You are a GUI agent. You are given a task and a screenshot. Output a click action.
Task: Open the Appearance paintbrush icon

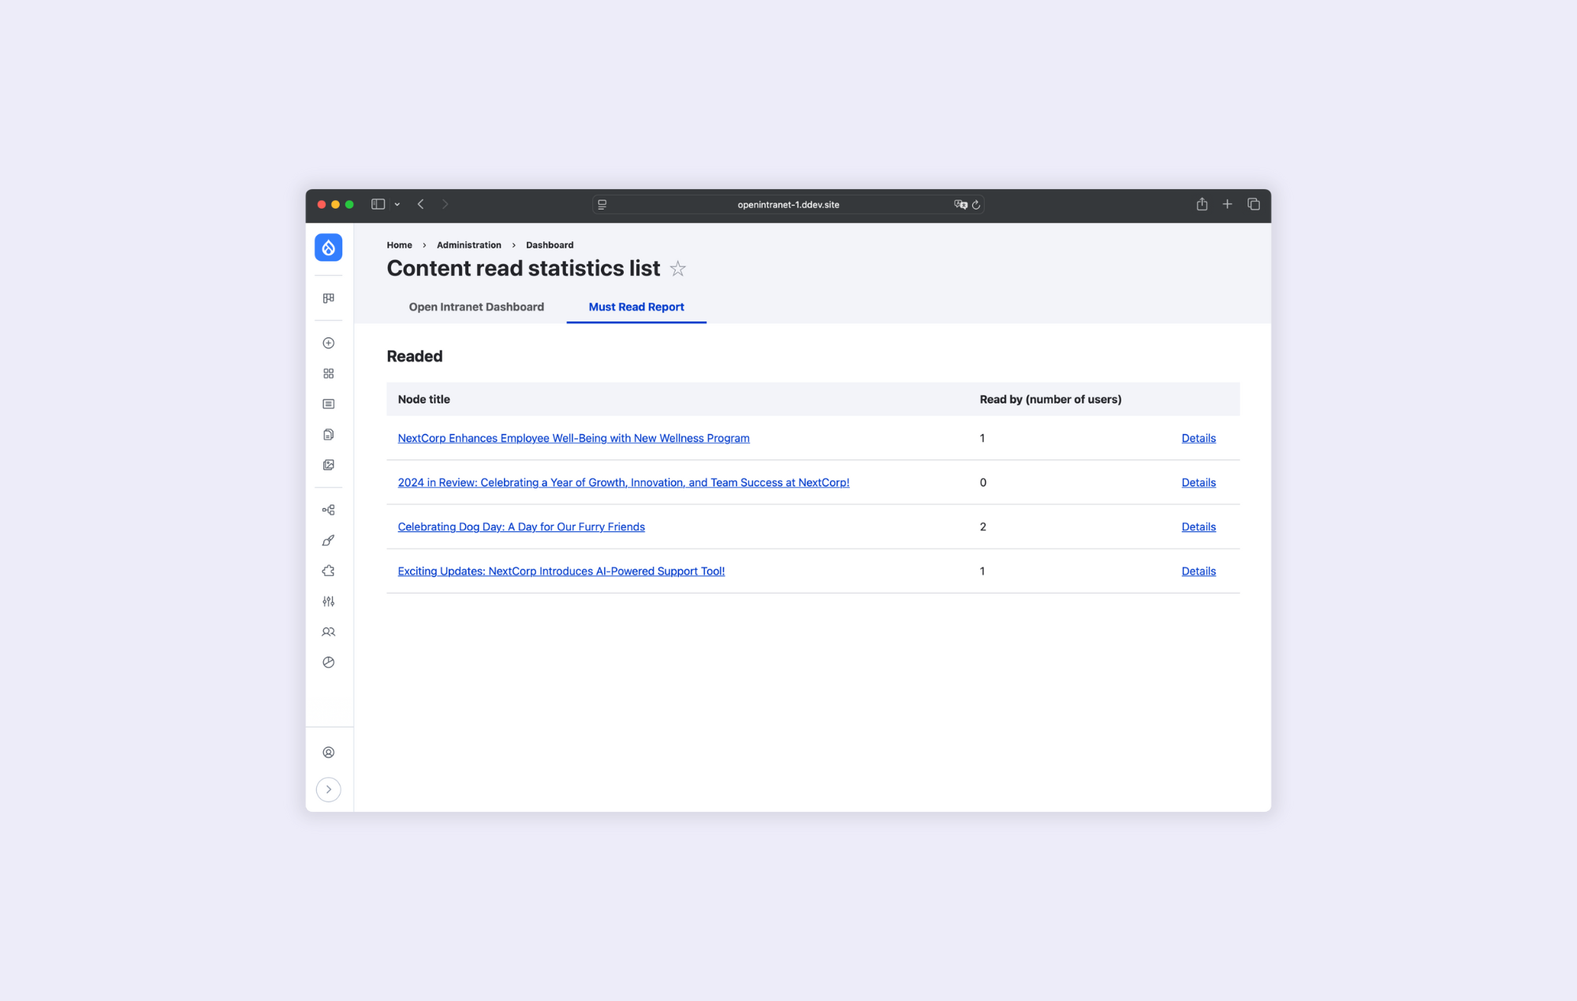328,541
